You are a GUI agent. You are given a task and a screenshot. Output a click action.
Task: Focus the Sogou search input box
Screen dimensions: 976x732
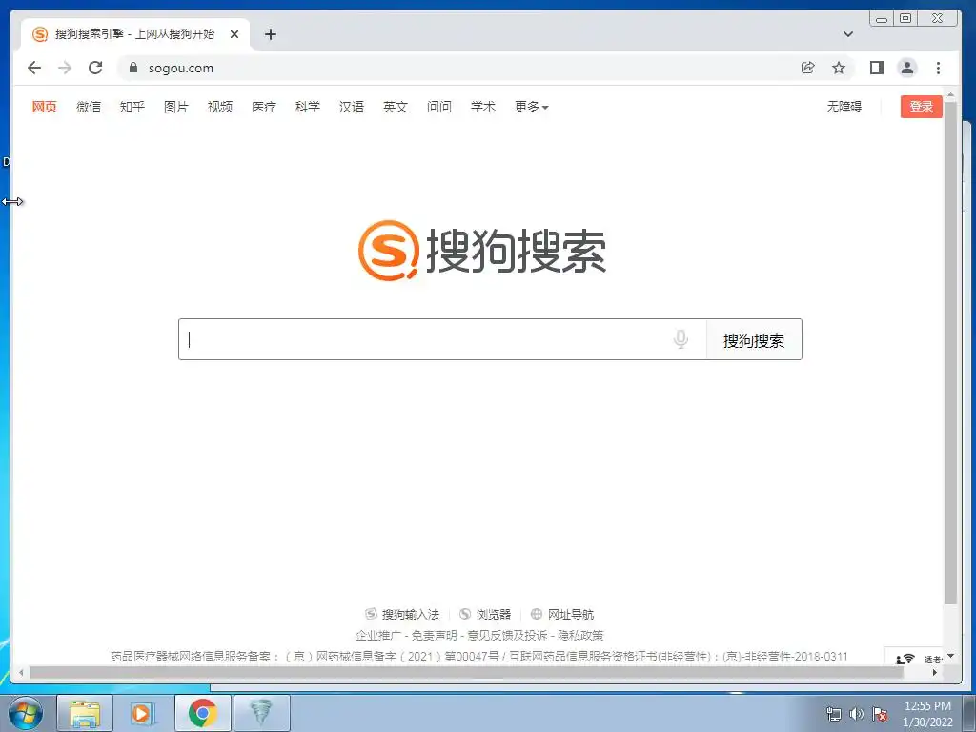pyautogui.click(x=442, y=340)
